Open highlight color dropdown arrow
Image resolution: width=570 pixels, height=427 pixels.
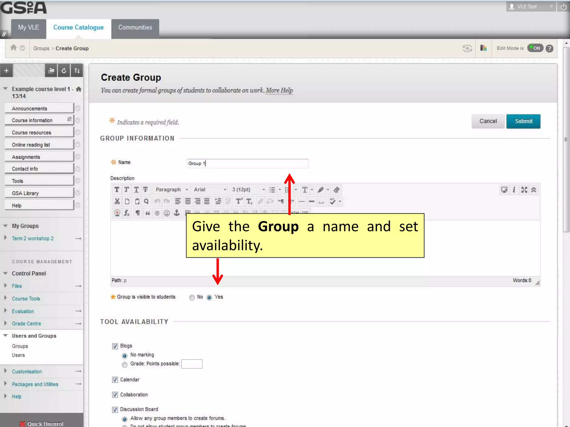(328, 190)
